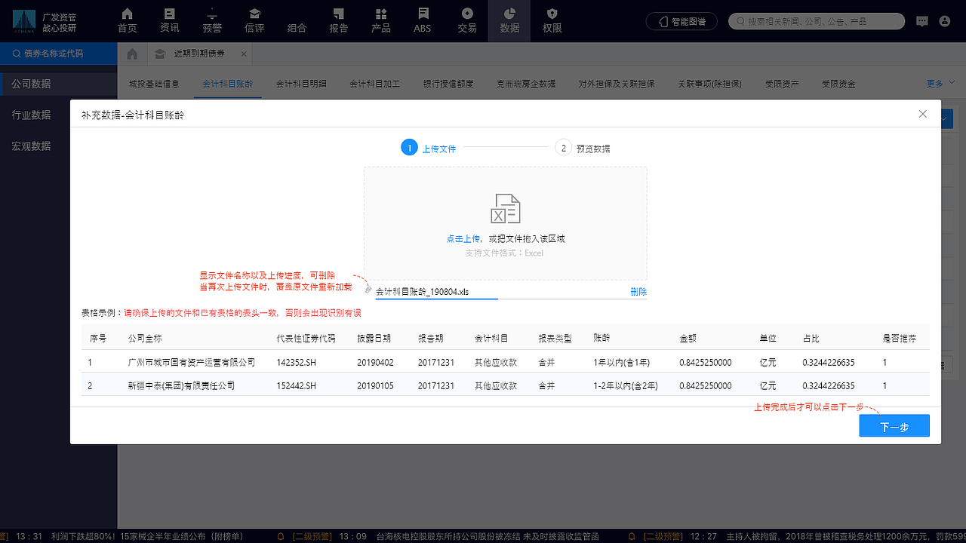Open the 信评 credit rating module
Screen dimensions: 966x543
tap(254, 21)
